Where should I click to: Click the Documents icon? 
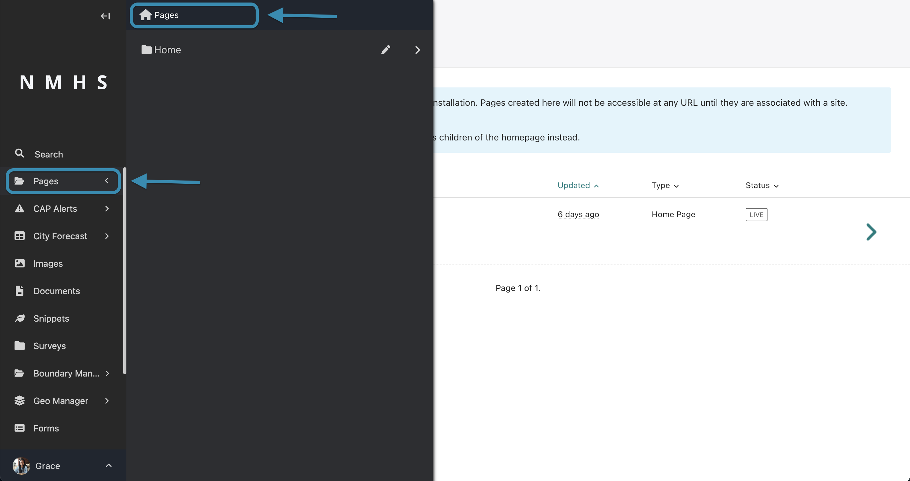[20, 290]
